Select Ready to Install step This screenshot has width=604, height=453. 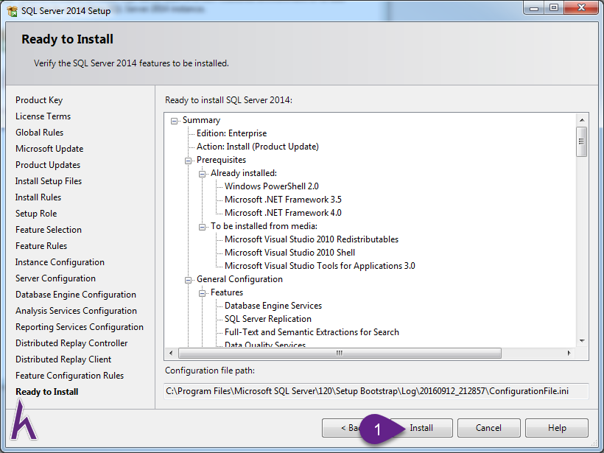46,391
